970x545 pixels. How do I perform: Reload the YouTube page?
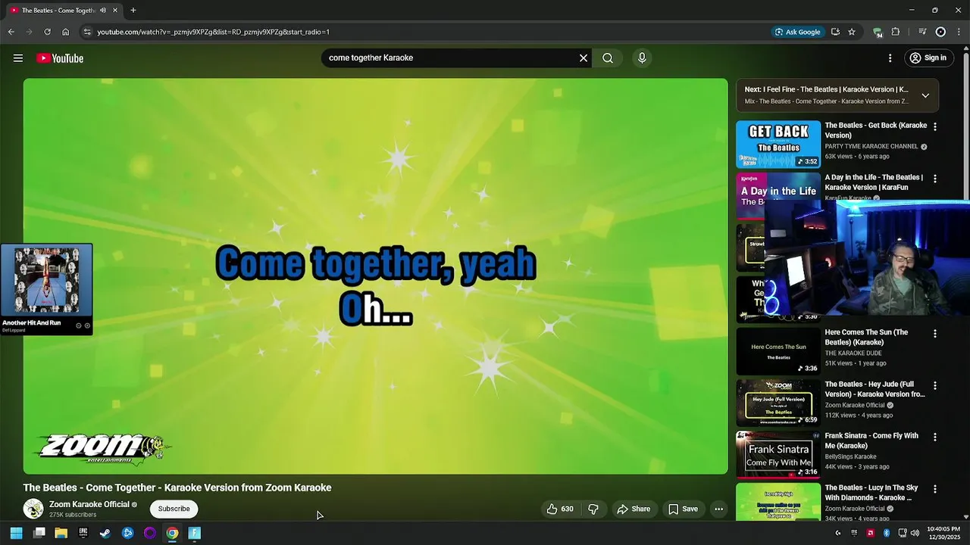point(47,32)
